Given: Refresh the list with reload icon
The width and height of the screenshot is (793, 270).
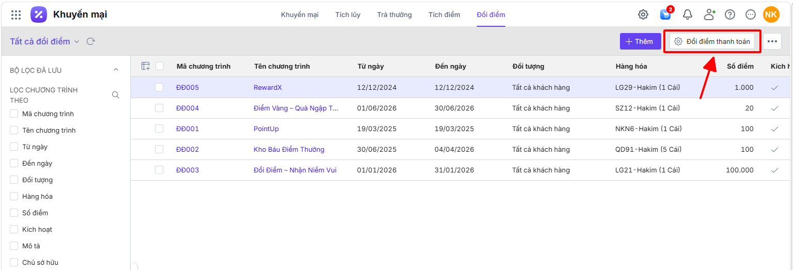Looking at the screenshot, I should coord(90,41).
